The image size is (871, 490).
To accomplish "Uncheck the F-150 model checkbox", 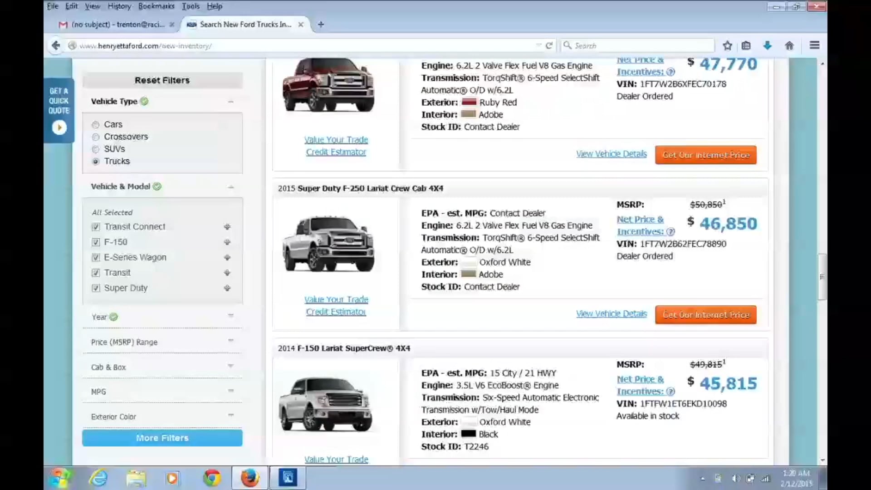I will (96, 242).
